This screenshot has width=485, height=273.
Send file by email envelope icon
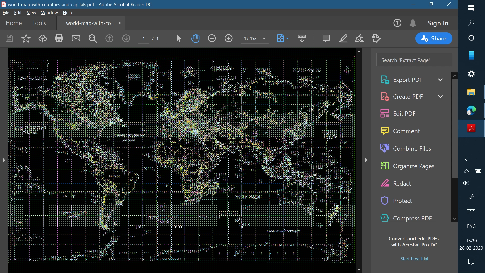pyautogui.click(x=76, y=38)
